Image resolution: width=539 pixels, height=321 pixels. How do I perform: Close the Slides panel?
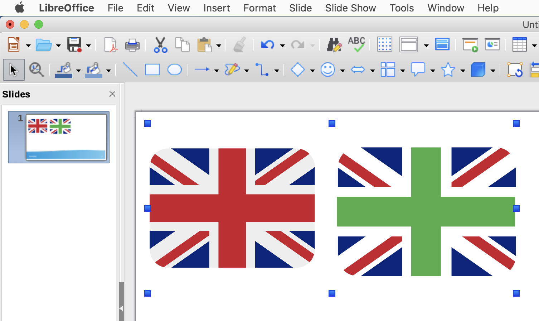[x=112, y=94]
